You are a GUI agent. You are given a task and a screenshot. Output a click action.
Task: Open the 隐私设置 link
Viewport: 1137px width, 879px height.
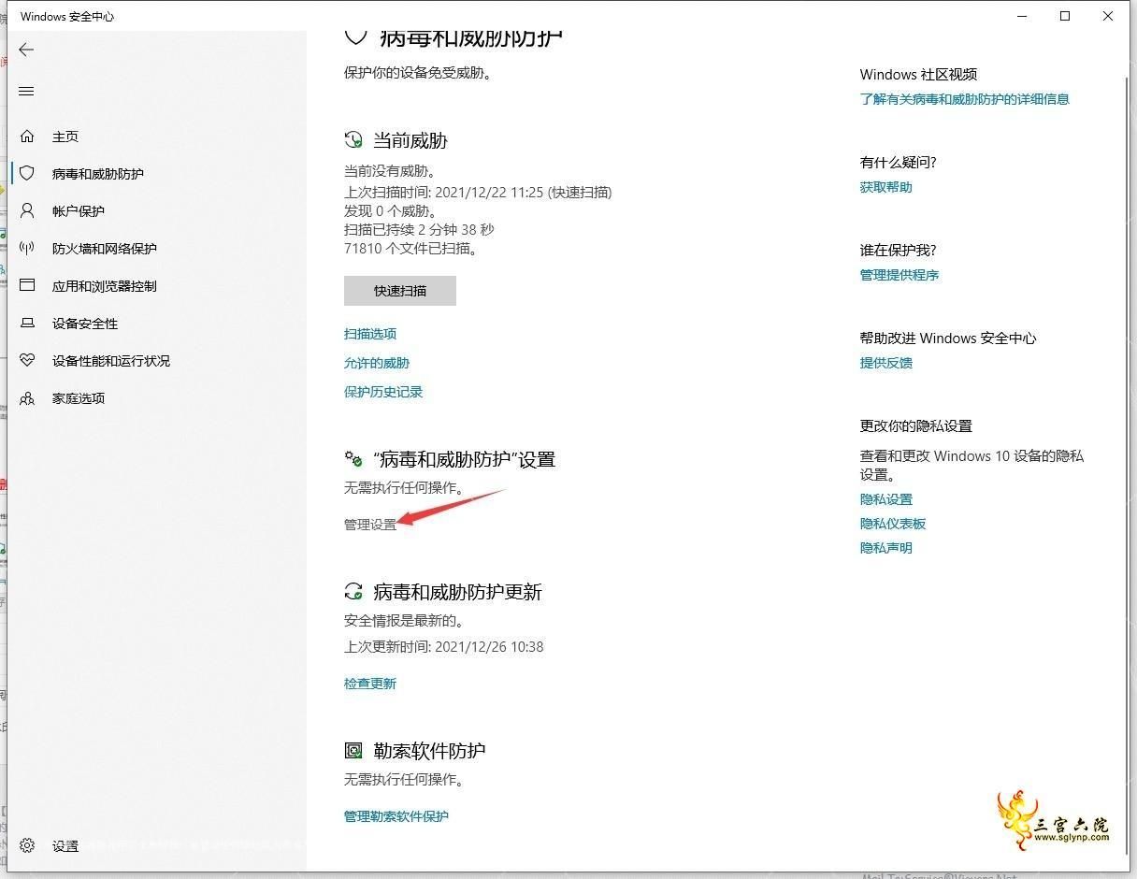(886, 499)
